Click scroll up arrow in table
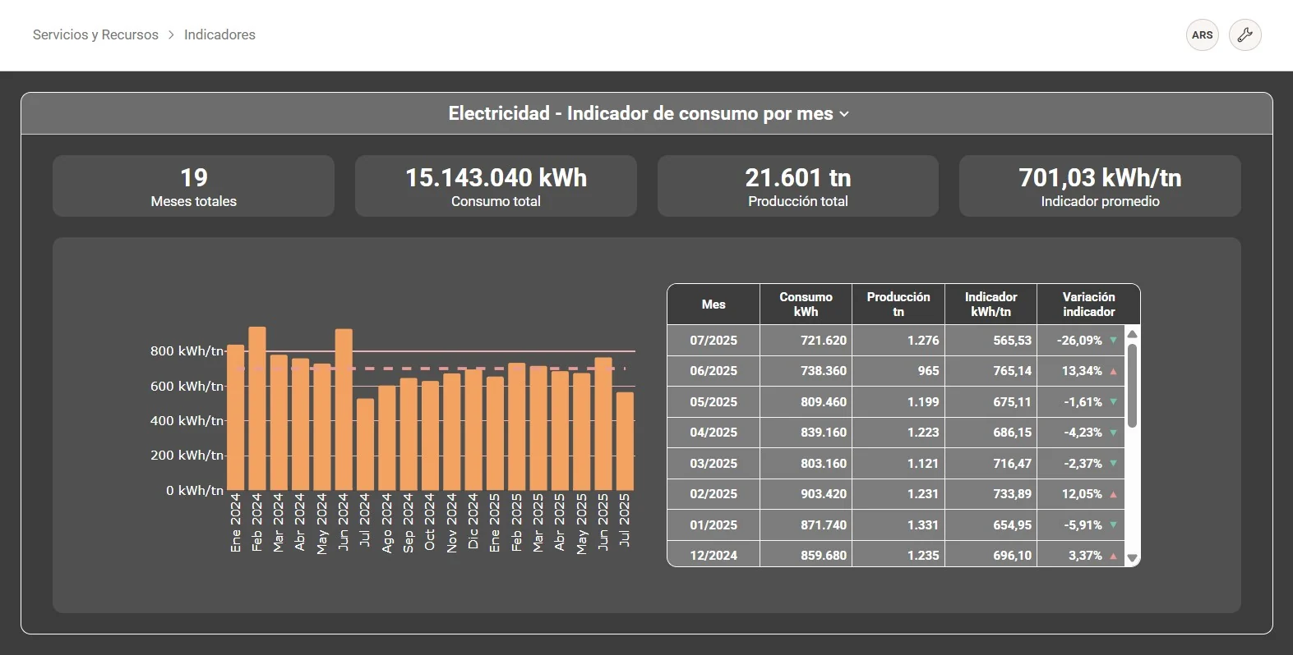 point(1132,333)
